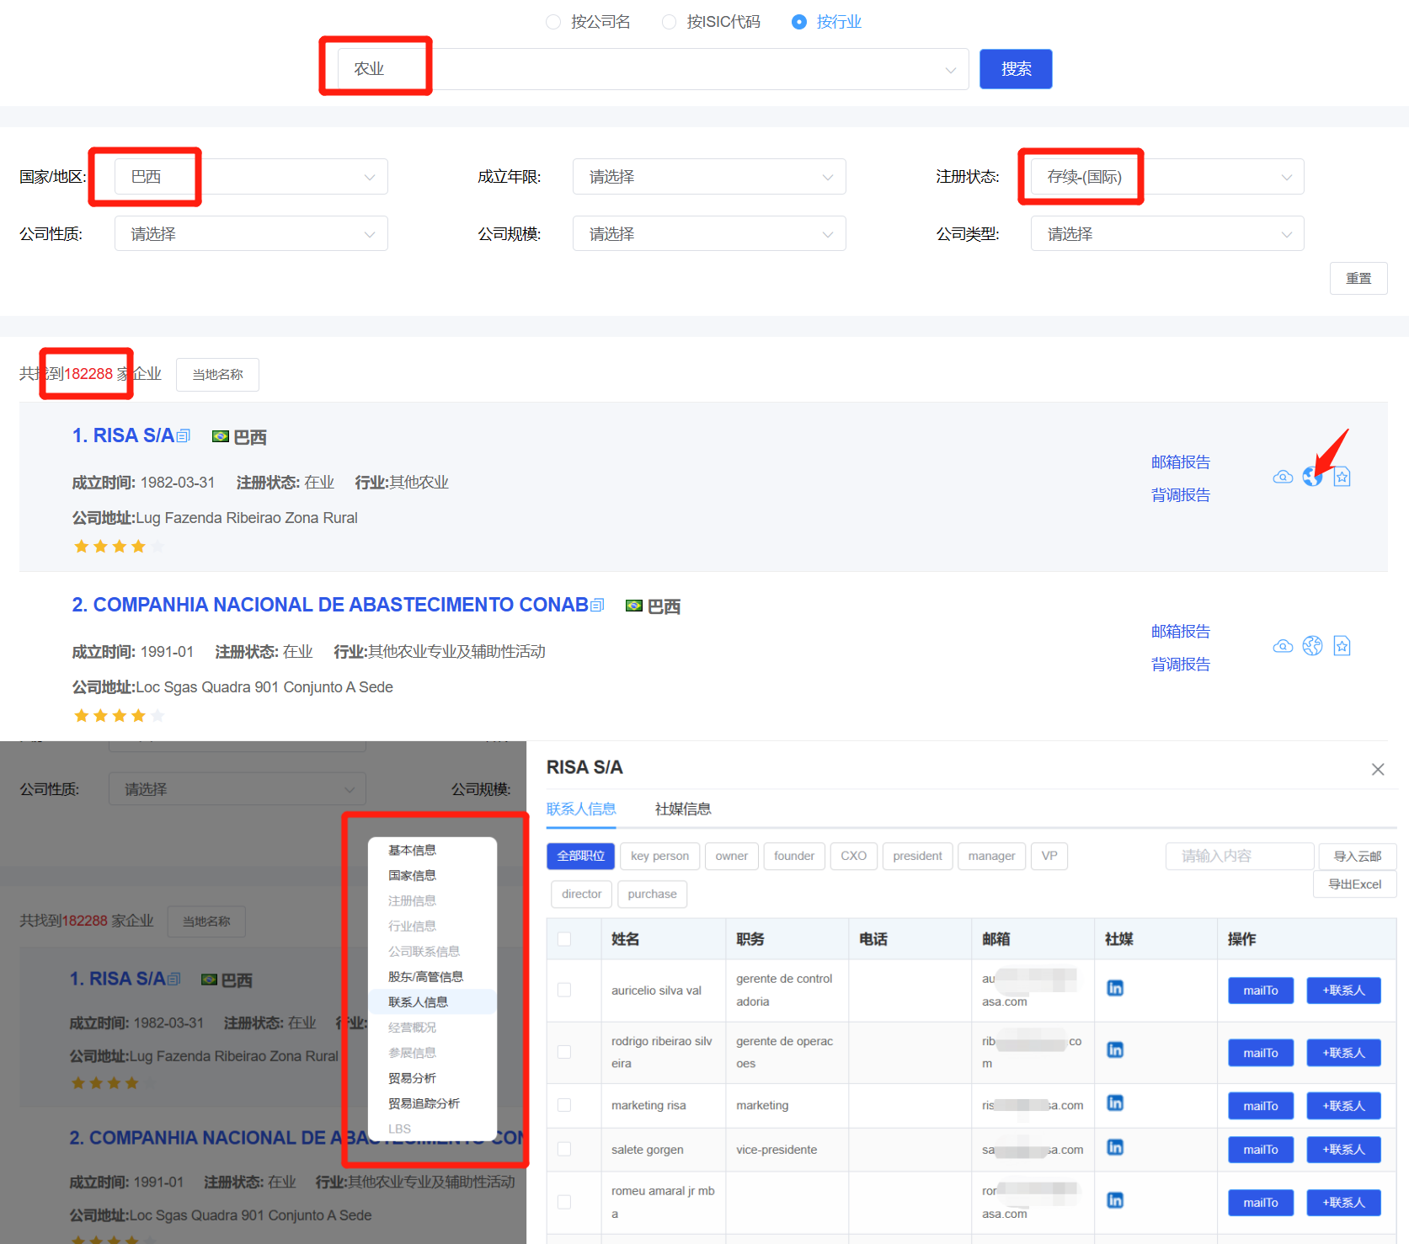Open LinkedIn for rodrigo ribeirao silveira

click(1115, 1049)
